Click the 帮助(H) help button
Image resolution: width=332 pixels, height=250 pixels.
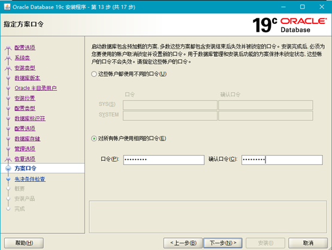pos(24,243)
